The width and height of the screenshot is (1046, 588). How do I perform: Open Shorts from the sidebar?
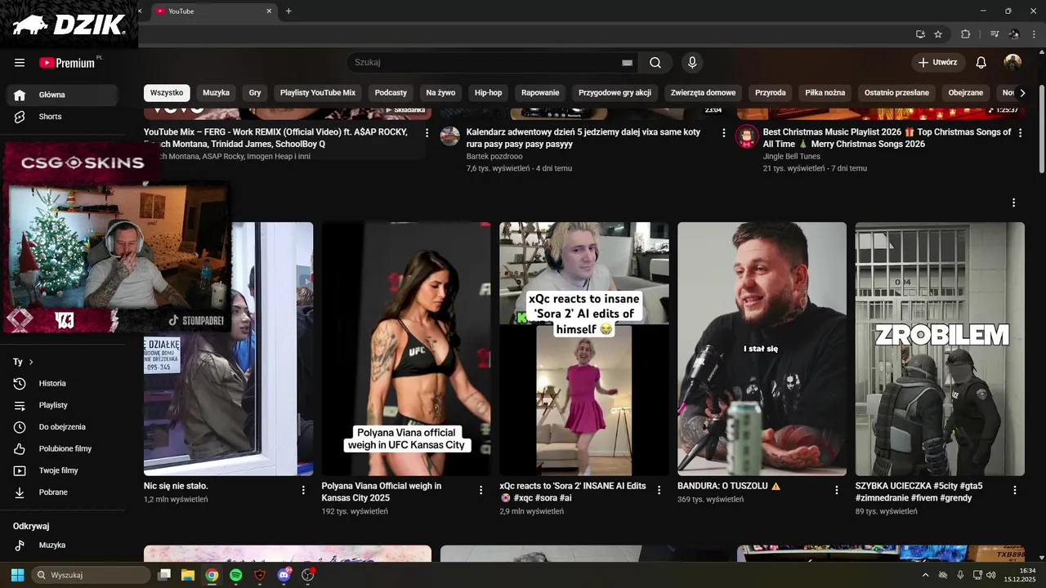click(x=62, y=117)
